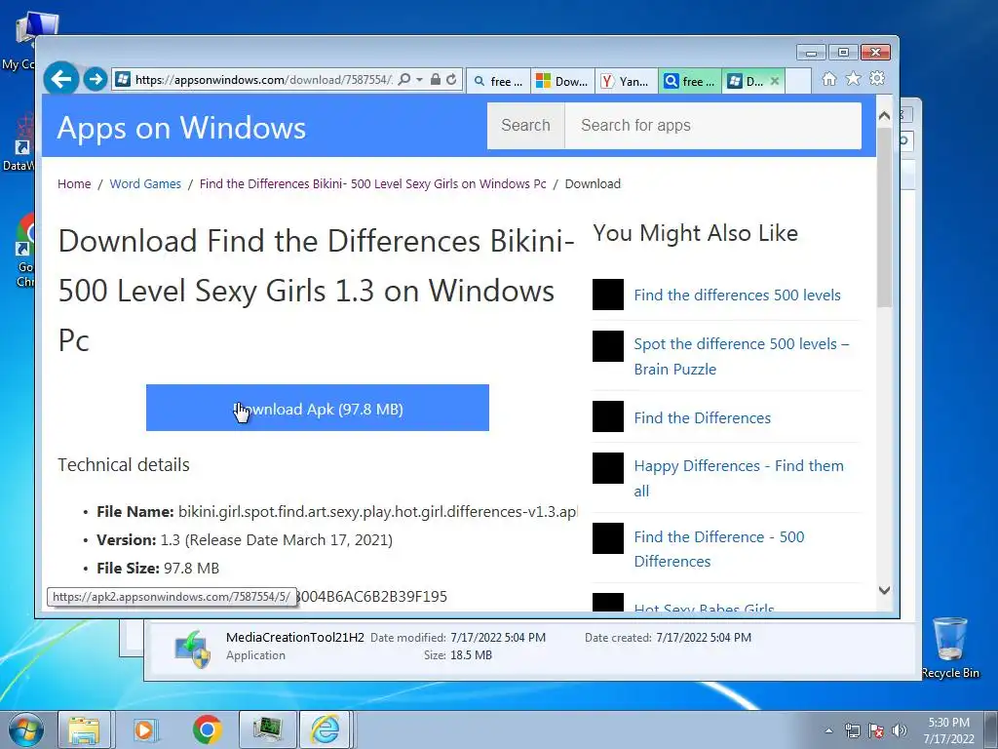Select the 'Version: 1.3' detail line
The image size is (998, 749).
pyautogui.click(x=245, y=540)
